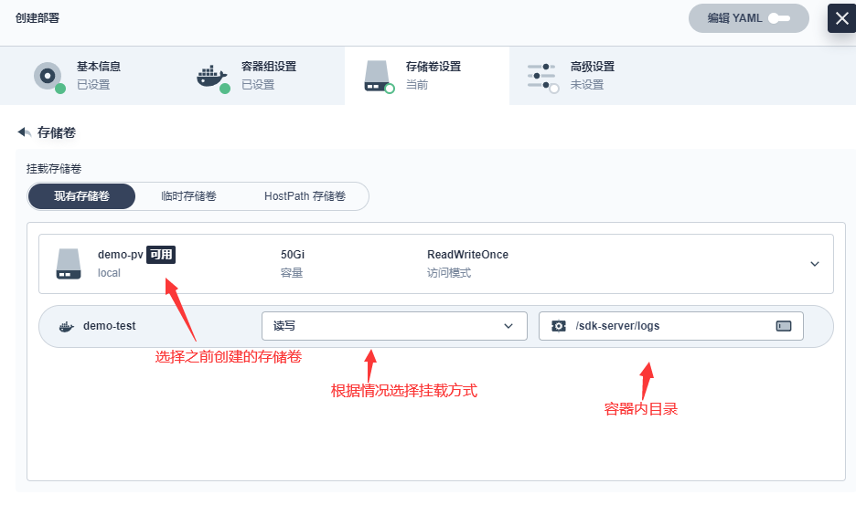
Task: Click the Docker whale container settings icon
Action: tap(212, 76)
